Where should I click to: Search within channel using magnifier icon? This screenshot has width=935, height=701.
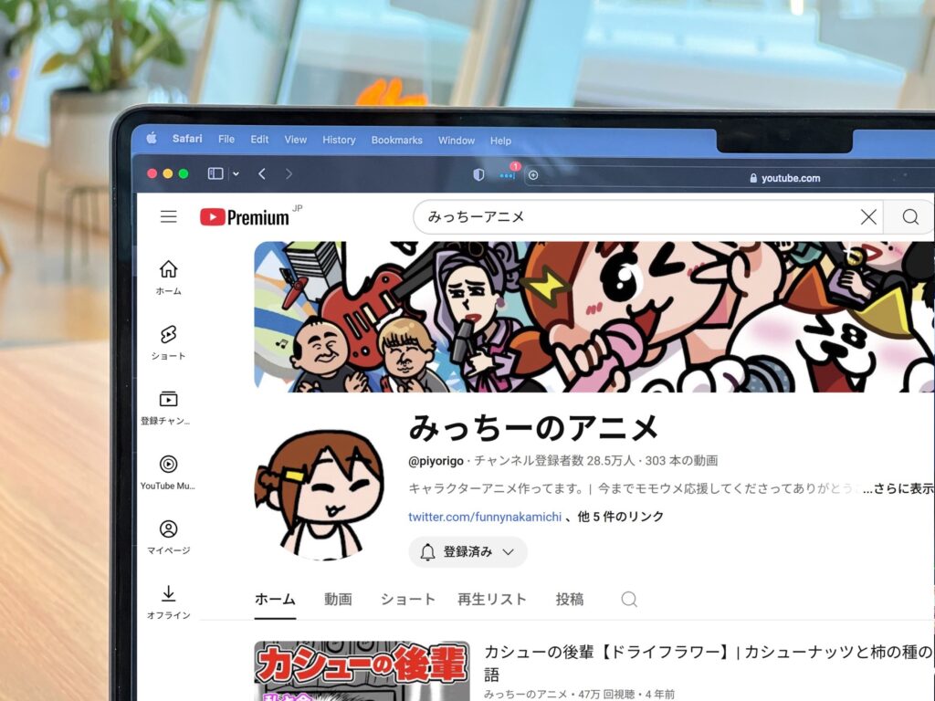tap(629, 600)
